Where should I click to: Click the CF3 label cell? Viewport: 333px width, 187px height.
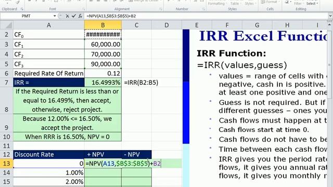[49, 64]
